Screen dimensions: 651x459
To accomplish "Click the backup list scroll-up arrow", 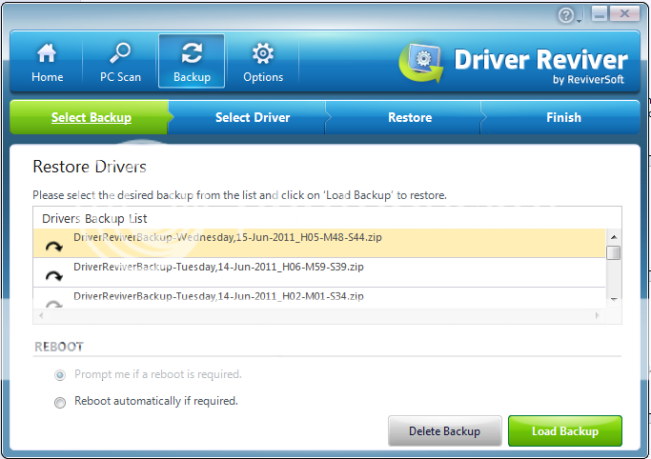I will pos(614,237).
